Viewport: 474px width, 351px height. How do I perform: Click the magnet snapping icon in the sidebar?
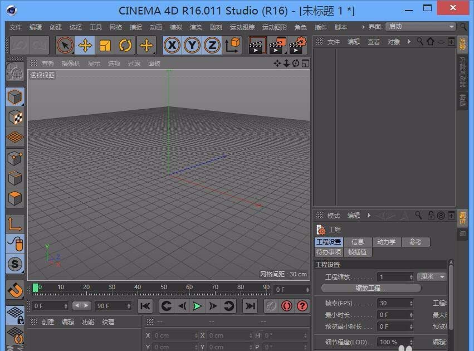pos(14,290)
